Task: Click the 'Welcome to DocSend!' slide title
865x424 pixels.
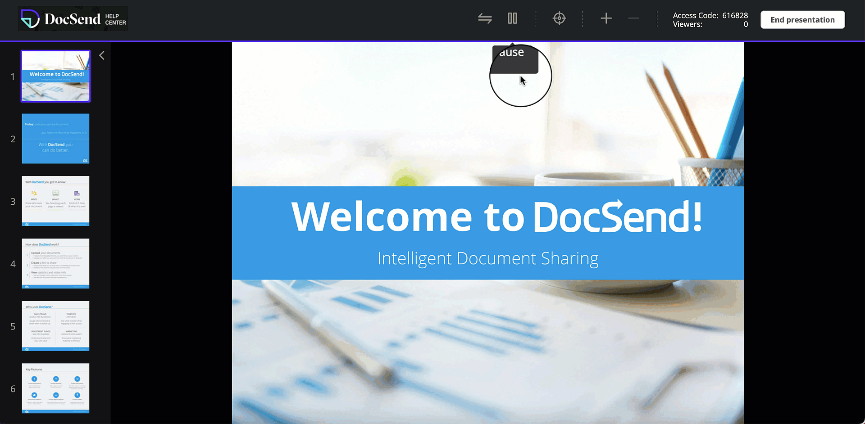Action: (497, 217)
